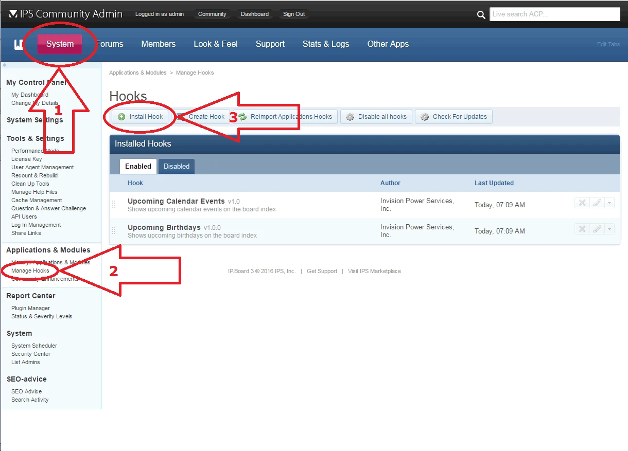Click the Report Center sidebar heading
Screen dimensions: 628x451
(31, 296)
